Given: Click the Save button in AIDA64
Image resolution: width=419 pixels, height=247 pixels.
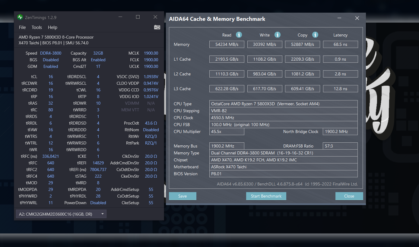Looking at the screenshot, I should (183, 196).
